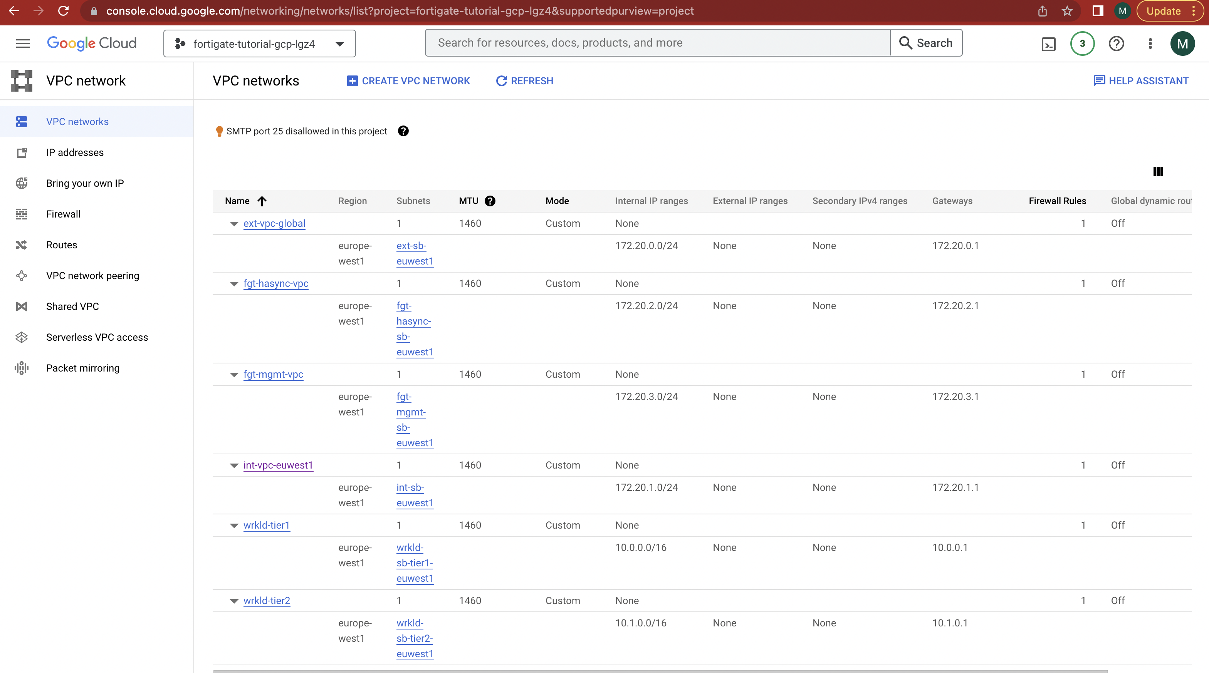Collapse the wrkld-tier2 network row
The image size is (1209, 673).
234,601
